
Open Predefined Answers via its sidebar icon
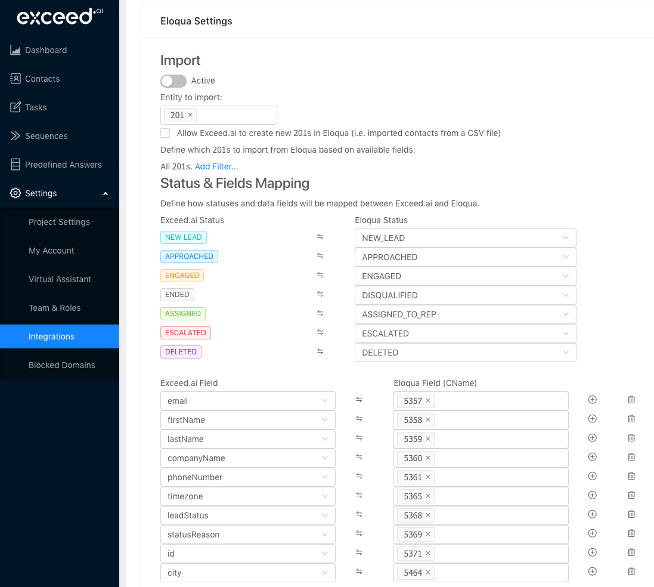(x=15, y=165)
